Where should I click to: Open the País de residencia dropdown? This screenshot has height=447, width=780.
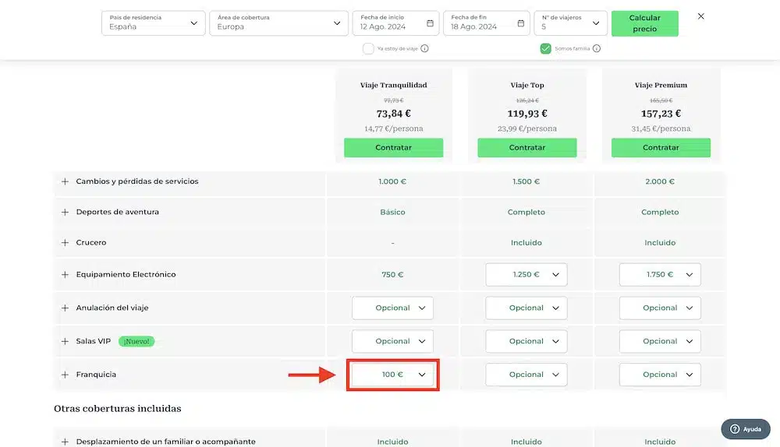(153, 23)
